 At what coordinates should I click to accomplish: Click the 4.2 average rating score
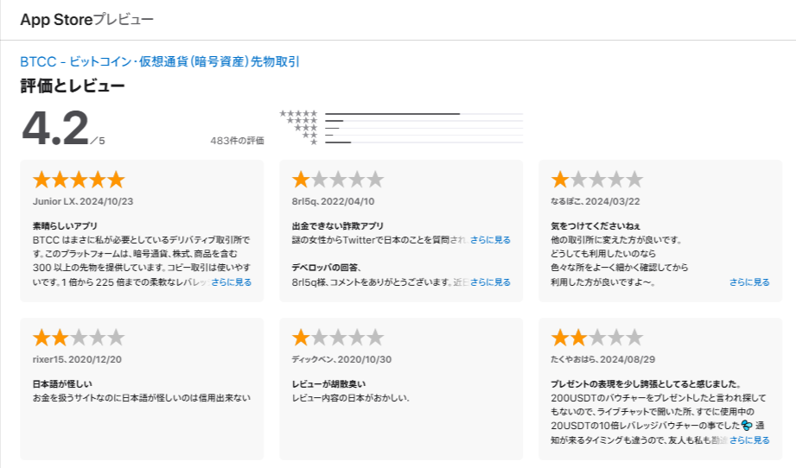click(x=55, y=129)
